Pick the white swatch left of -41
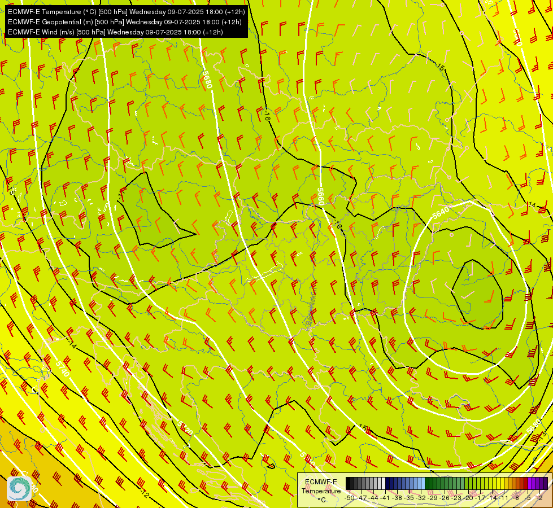 [x=384, y=483]
